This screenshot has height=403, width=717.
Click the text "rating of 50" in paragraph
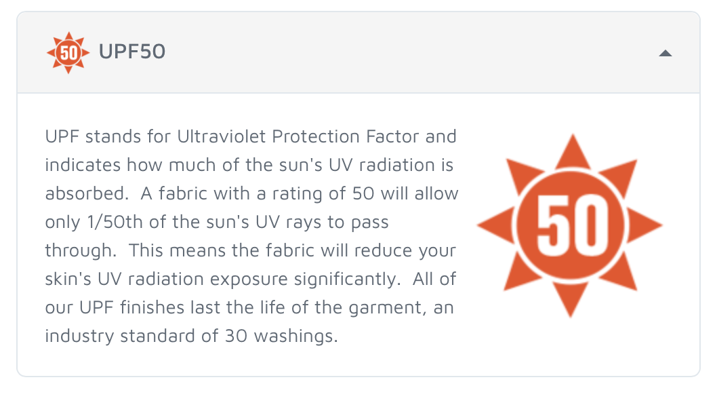[x=323, y=194]
